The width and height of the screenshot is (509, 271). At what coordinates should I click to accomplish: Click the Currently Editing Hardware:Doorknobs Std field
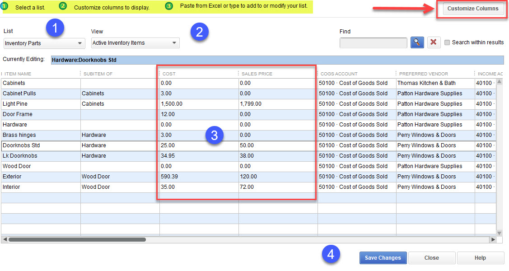[x=277, y=60]
